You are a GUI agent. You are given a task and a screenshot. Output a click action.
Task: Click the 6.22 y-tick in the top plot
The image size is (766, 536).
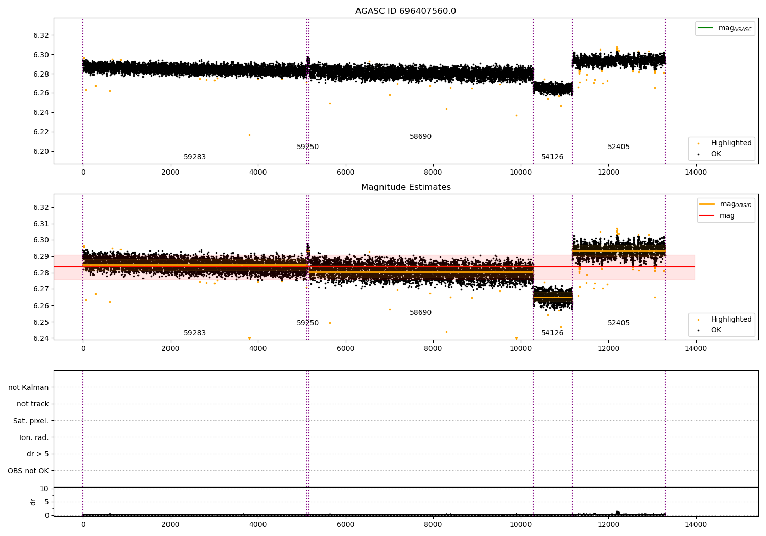pos(41,132)
